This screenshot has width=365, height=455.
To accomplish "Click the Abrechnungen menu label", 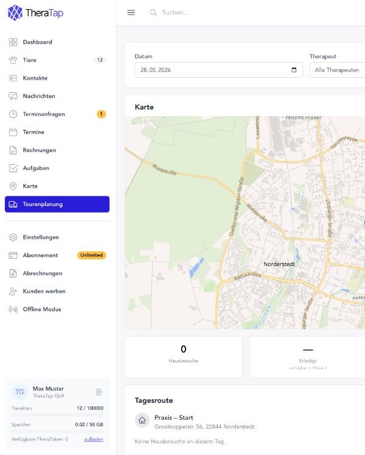I will [x=43, y=273].
